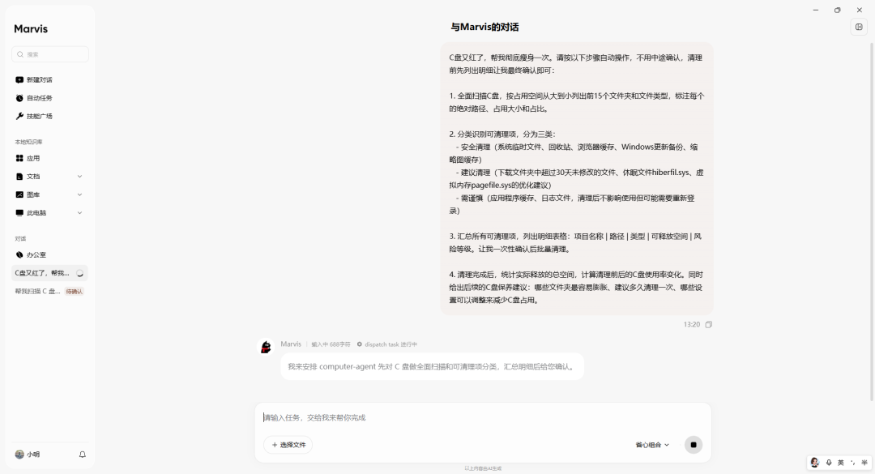
Task: Open 技能广场 in the sidebar
Action: click(x=49, y=116)
